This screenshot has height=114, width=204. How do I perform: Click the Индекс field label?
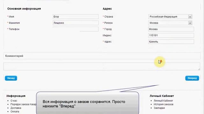[x=107, y=35]
